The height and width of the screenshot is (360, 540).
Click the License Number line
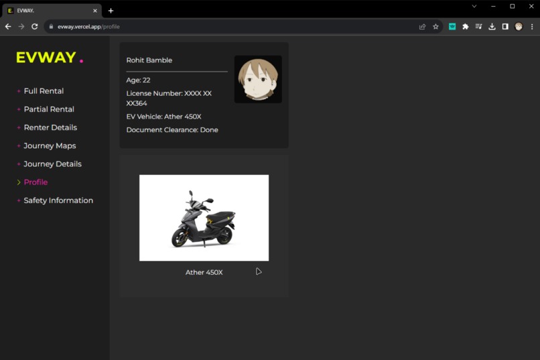[169, 98]
